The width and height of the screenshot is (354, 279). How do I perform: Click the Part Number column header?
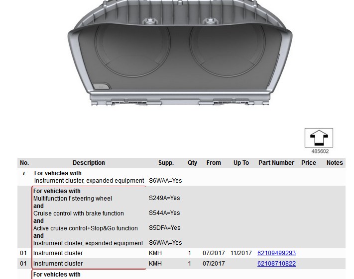click(x=276, y=163)
